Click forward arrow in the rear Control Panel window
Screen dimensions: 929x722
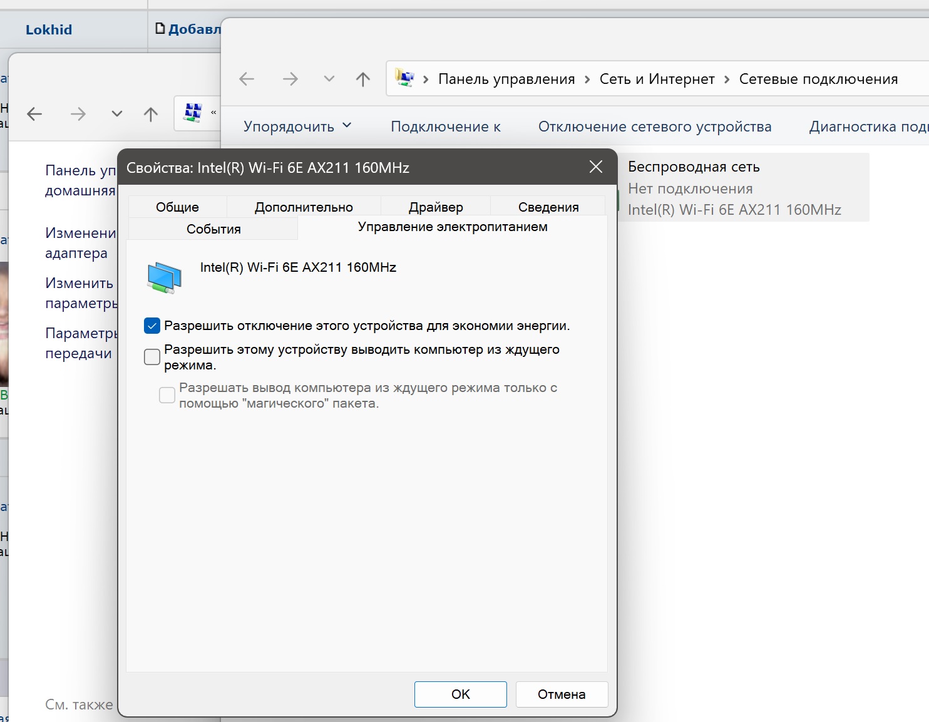click(x=78, y=114)
